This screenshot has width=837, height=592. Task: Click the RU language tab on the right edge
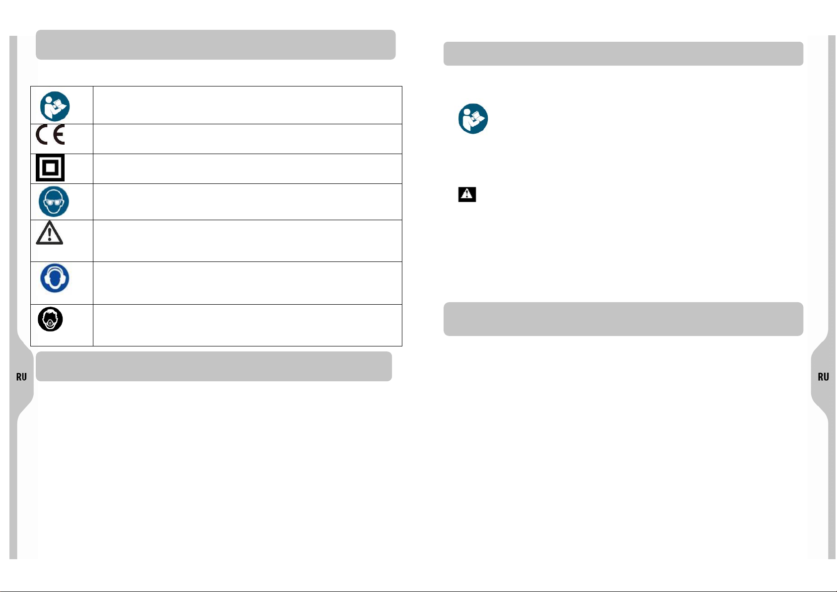pyautogui.click(x=823, y=377)
